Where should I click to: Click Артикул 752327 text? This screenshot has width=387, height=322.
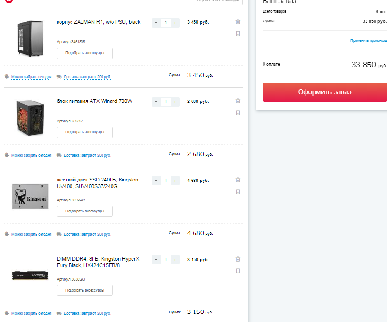(70, 121)
